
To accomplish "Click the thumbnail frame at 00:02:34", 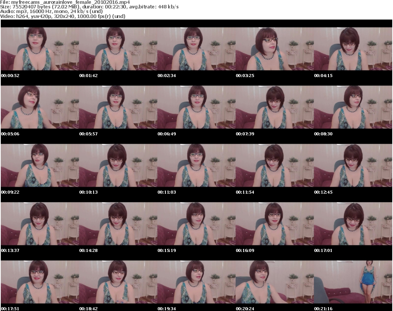I will point(196,49).
